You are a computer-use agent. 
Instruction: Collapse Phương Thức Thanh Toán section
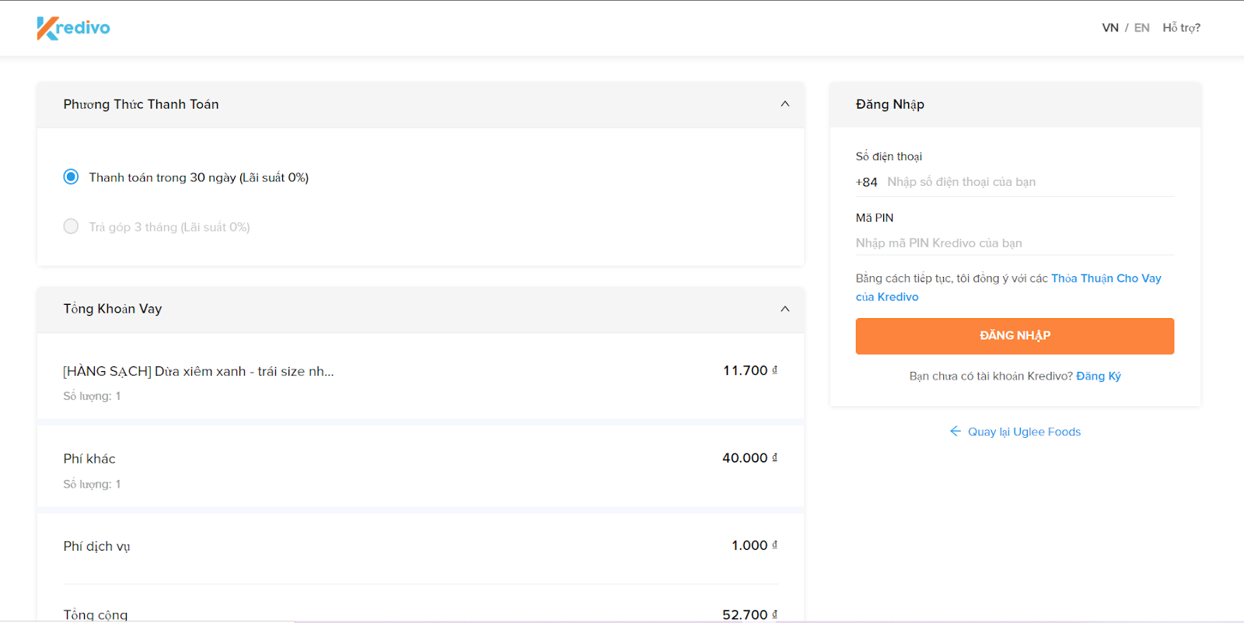[x=784, y=104]
